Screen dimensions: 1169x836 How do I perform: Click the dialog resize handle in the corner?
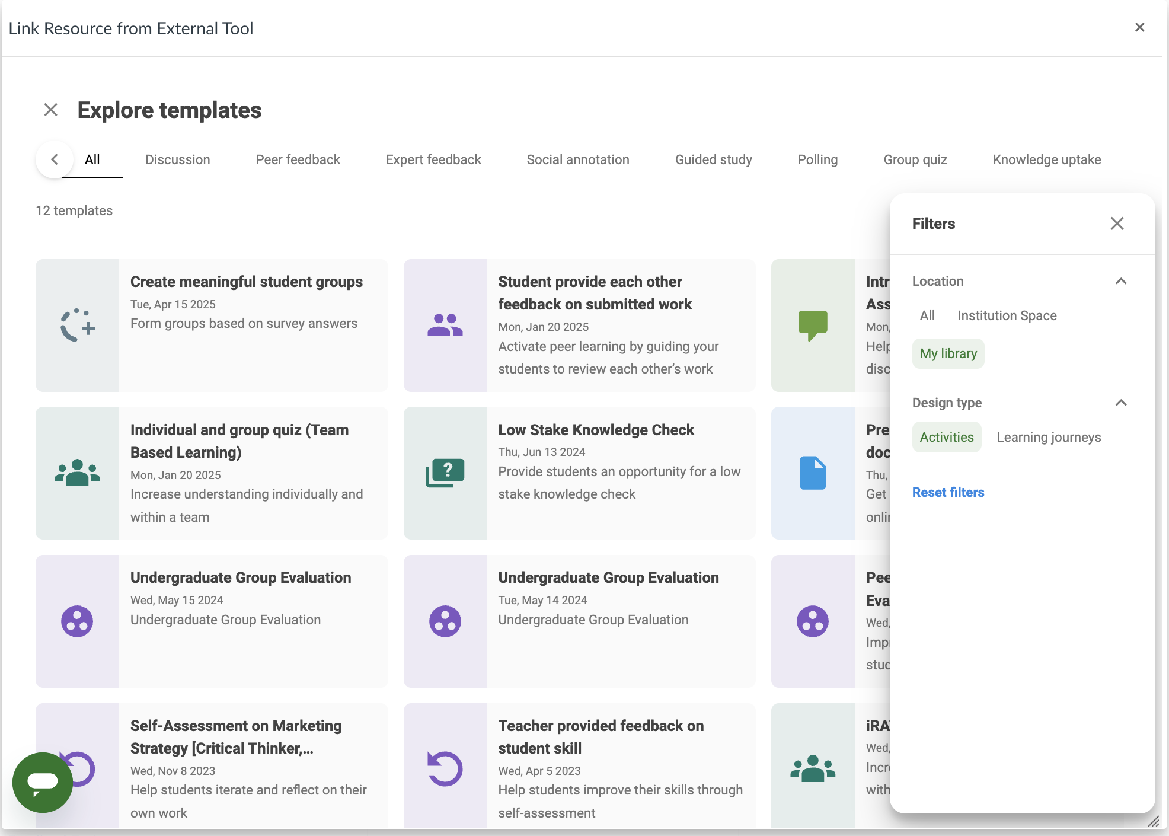pyautogui.click(x=1153, y=821)
